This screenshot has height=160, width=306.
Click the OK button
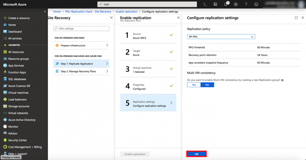(x=196, y=154)
